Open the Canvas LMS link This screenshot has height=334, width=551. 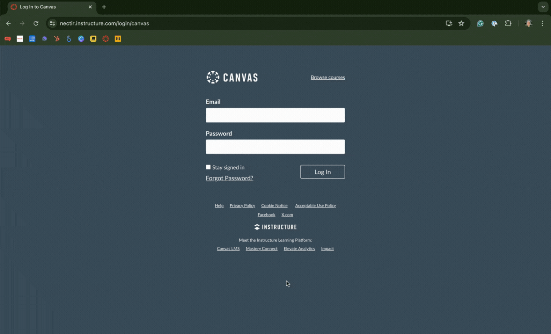(228, 249)
